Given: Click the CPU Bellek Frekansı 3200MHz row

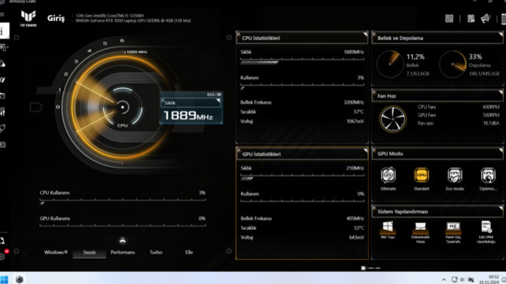Looking at the screenshot, I should (302, 102).
